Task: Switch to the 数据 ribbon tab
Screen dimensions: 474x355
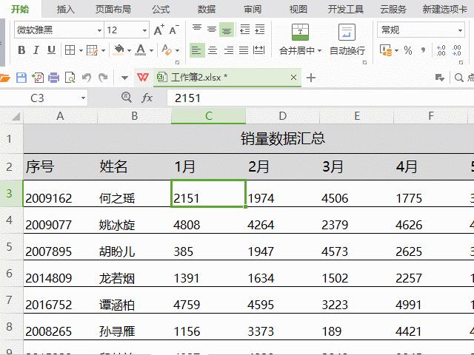Action: (207, 10)
